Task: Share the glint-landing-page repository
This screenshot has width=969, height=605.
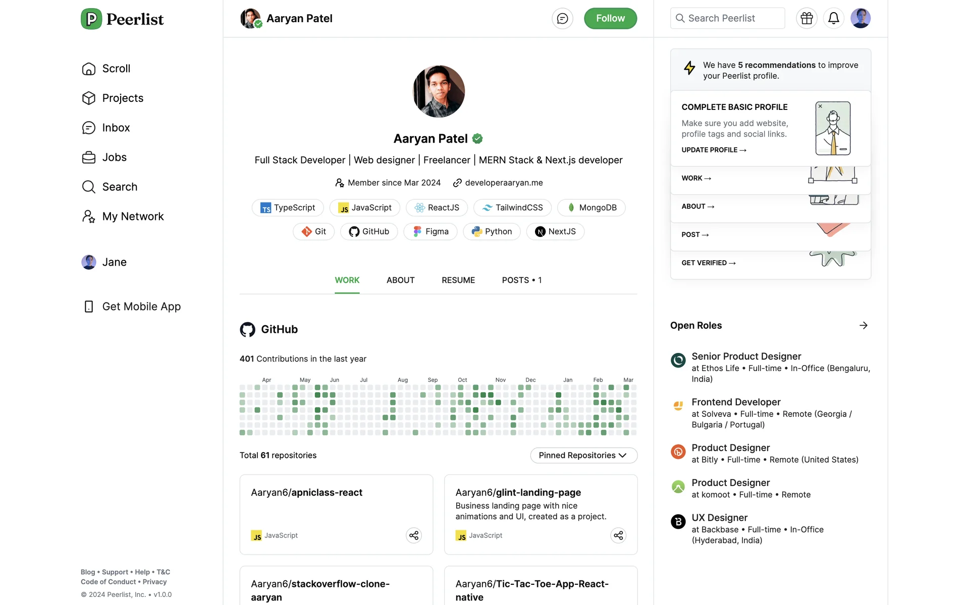Action: (618, 535)
